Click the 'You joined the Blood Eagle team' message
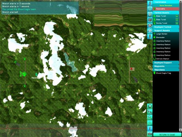Screen dimensions: 182x137 [19, 9]
